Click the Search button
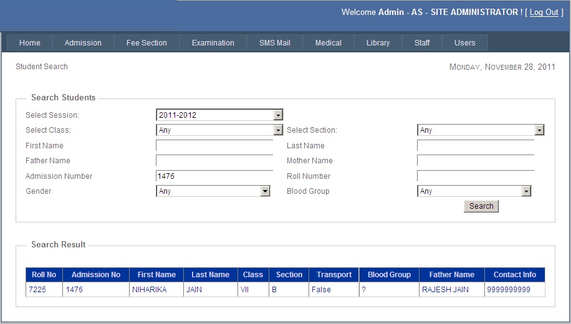Image resolution: width=571 pixels, height=324 pixels. click(481, 206)
